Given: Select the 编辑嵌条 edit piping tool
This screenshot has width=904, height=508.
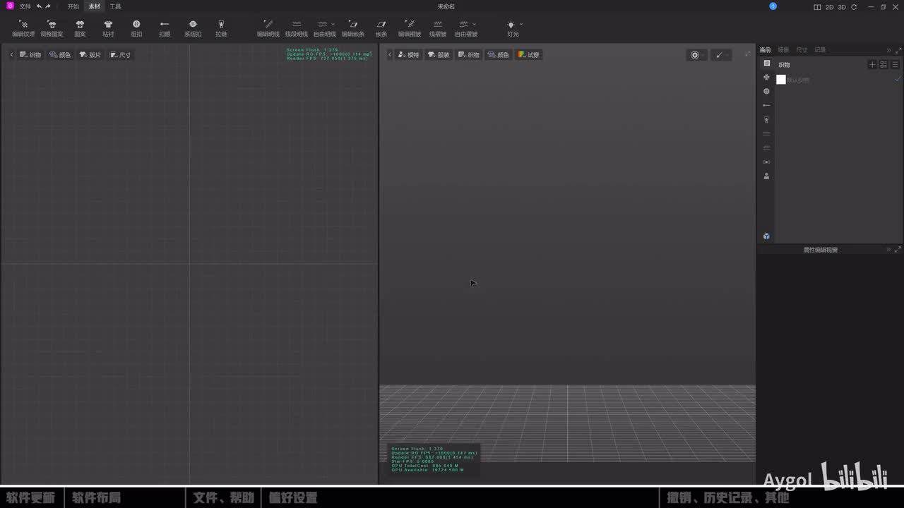Looking at the screenshot, I should click(x=353, y=28).
